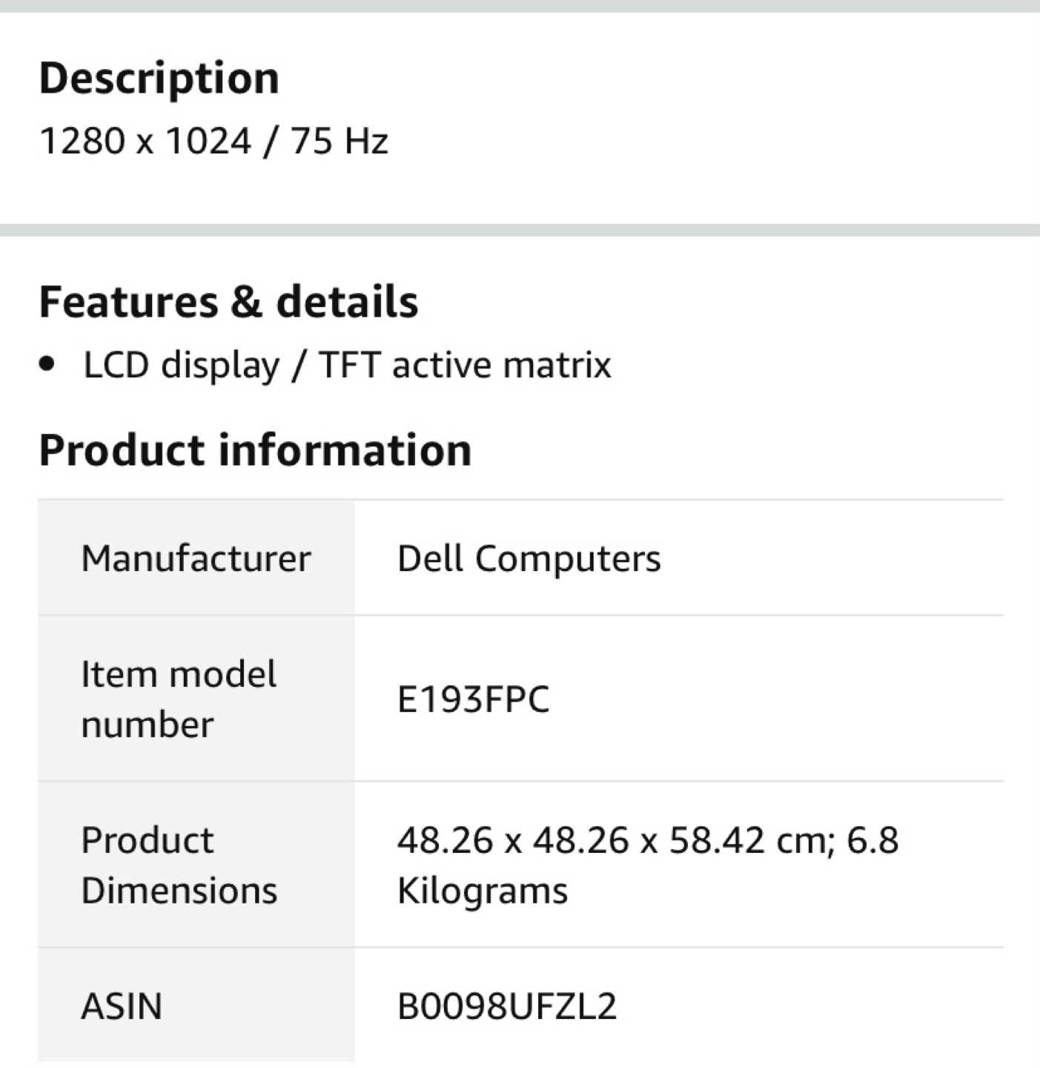This screenshot has height=1068, width=1040.
Task: Click the Product Dimensions label cell
Action: pos(196,864)
